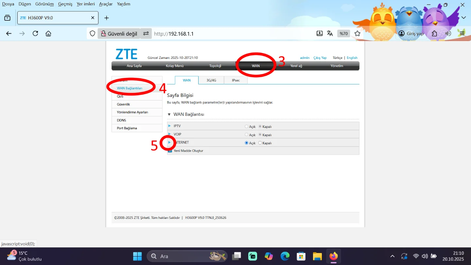Select Port Bağlama in the sidebar
This screenshot has height=265, width=471.
[x=137, y=128]
